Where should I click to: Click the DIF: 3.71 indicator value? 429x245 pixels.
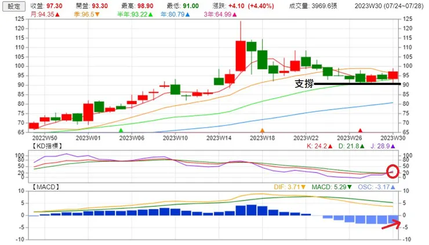(290, 187)
